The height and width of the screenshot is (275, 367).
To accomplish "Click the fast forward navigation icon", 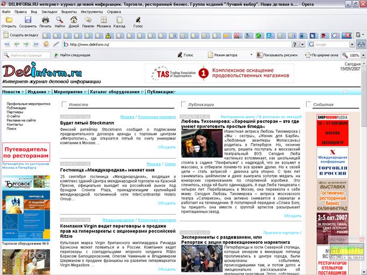I will tap(36, 44).
